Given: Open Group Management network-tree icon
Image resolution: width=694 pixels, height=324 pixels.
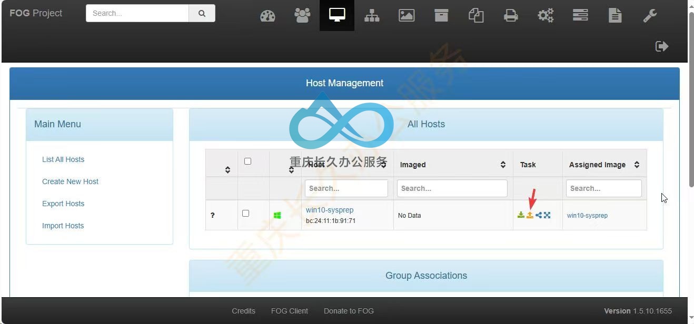Looking at the screenshot, I should (372, 16).
